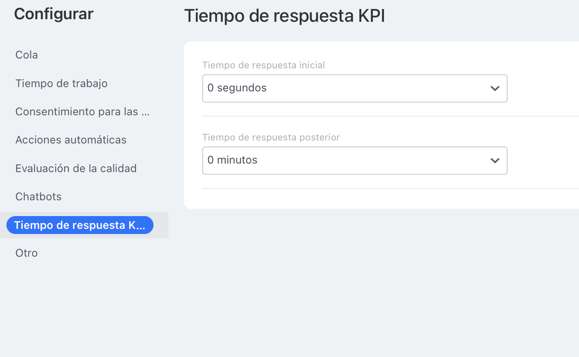Screen dimensions: 579x357
Task: Navigate to Chatbots settings
Action: [38, 196]
